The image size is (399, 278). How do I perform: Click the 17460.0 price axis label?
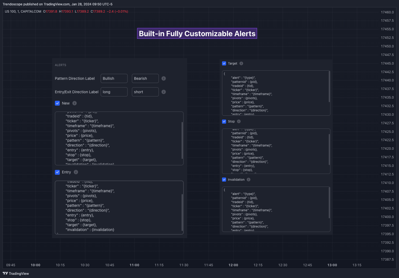tap(387, 12)
